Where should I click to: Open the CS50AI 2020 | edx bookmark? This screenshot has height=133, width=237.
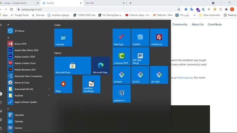click(84, 15)
